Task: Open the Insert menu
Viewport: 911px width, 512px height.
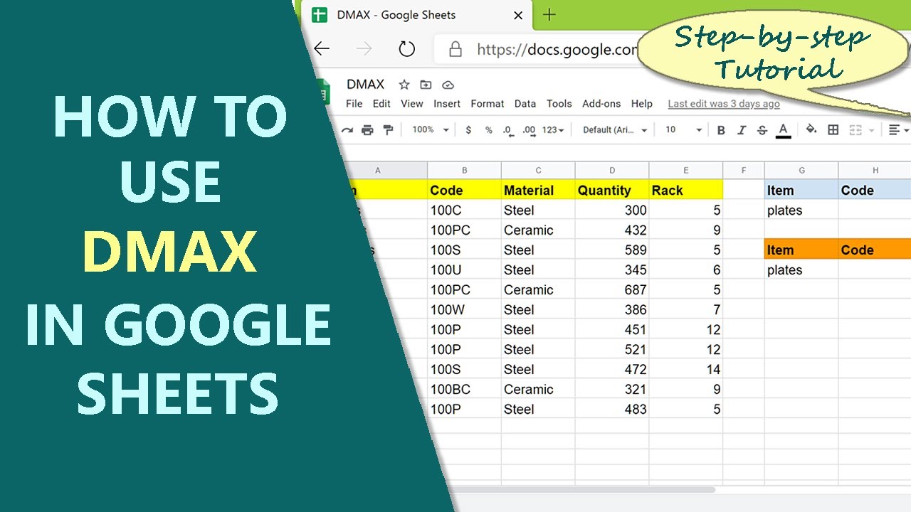Action: click(448, 104)
